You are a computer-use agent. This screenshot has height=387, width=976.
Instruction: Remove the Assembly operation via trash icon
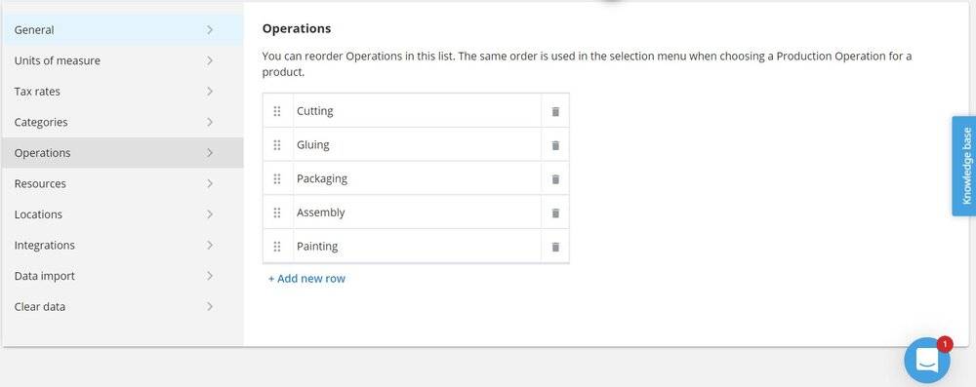pyautogui.click(x=555, y=213)
